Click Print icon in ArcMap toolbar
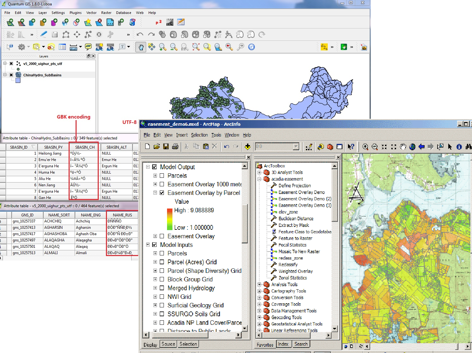 [175, 146]
